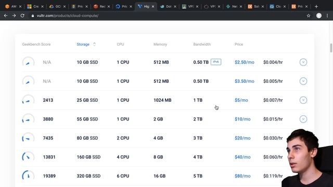This screenshot has width=333, height=187.
Task: Click the lock icon in address bar
Action: pyautogui.click(x=33, y=16)
